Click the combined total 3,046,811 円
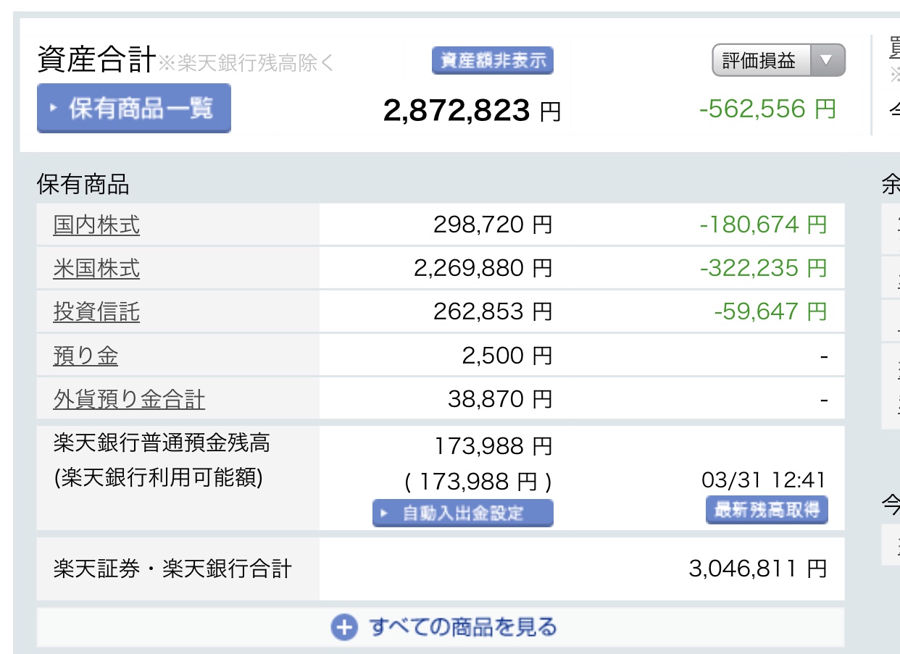The height and width of the screenshot is (654, 900). (757, 569)
